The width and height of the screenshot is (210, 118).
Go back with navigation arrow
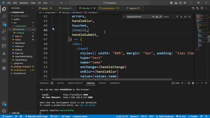pos(61,3)
